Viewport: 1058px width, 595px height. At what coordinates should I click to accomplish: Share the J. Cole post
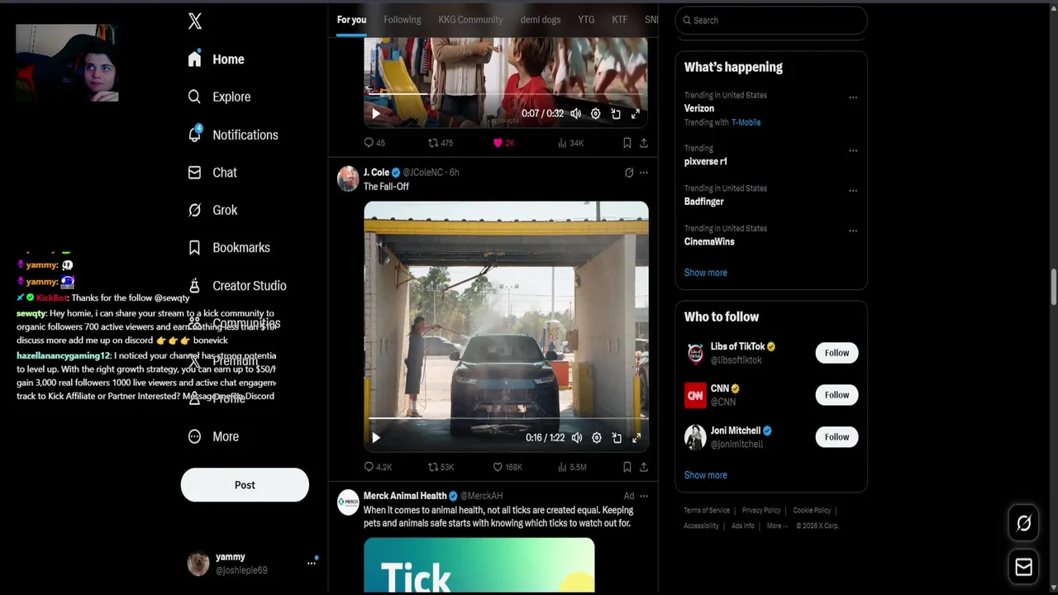[x=644, y=467]
